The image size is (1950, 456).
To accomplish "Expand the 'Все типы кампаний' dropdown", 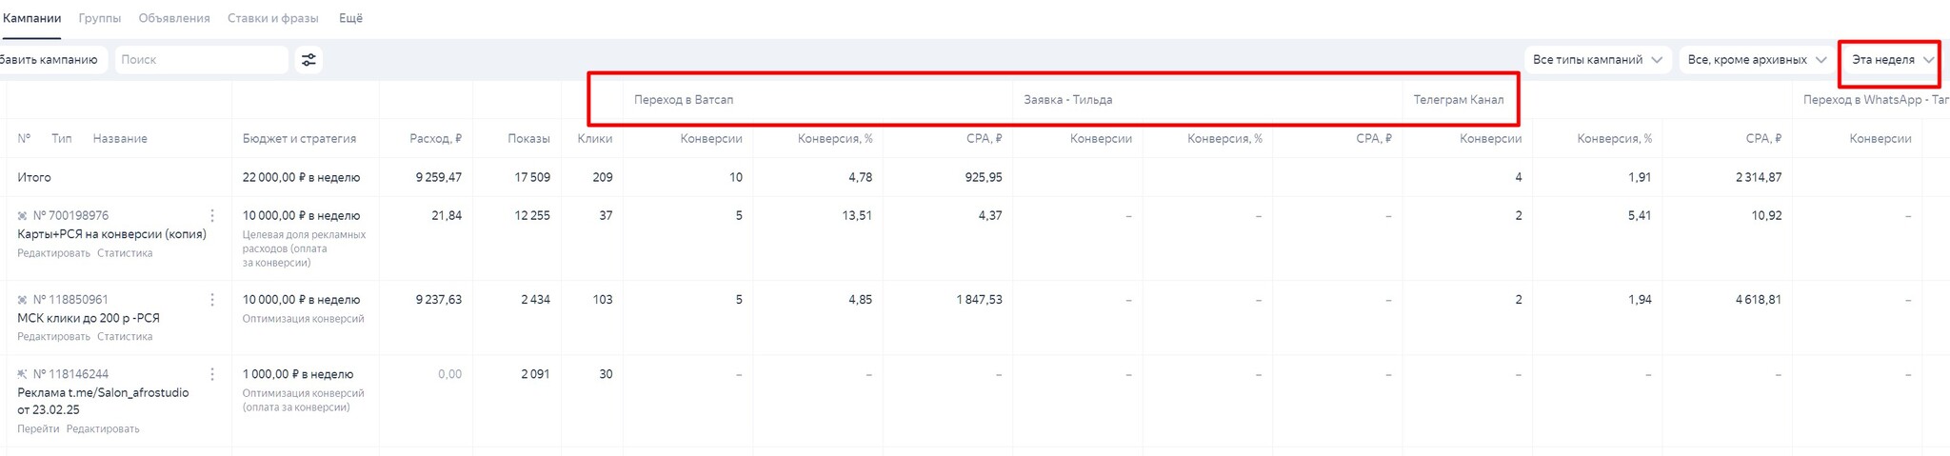I will 1597,60.
